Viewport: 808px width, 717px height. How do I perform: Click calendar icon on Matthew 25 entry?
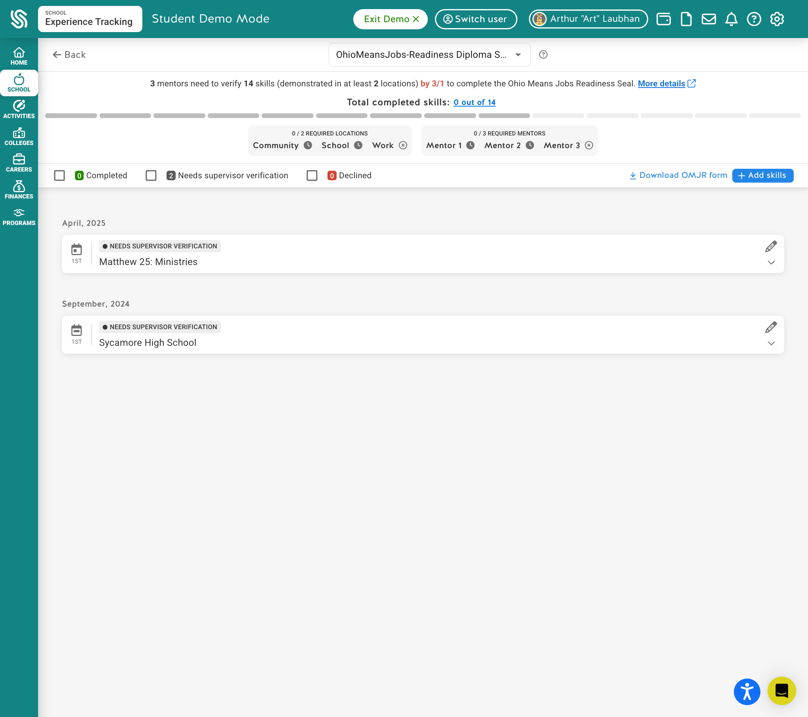77,250
